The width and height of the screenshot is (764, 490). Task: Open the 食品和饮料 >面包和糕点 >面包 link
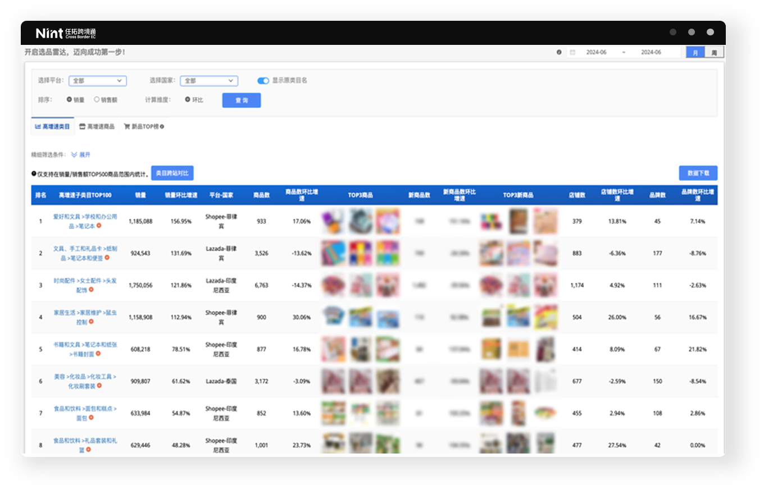[x=85, y=413]
